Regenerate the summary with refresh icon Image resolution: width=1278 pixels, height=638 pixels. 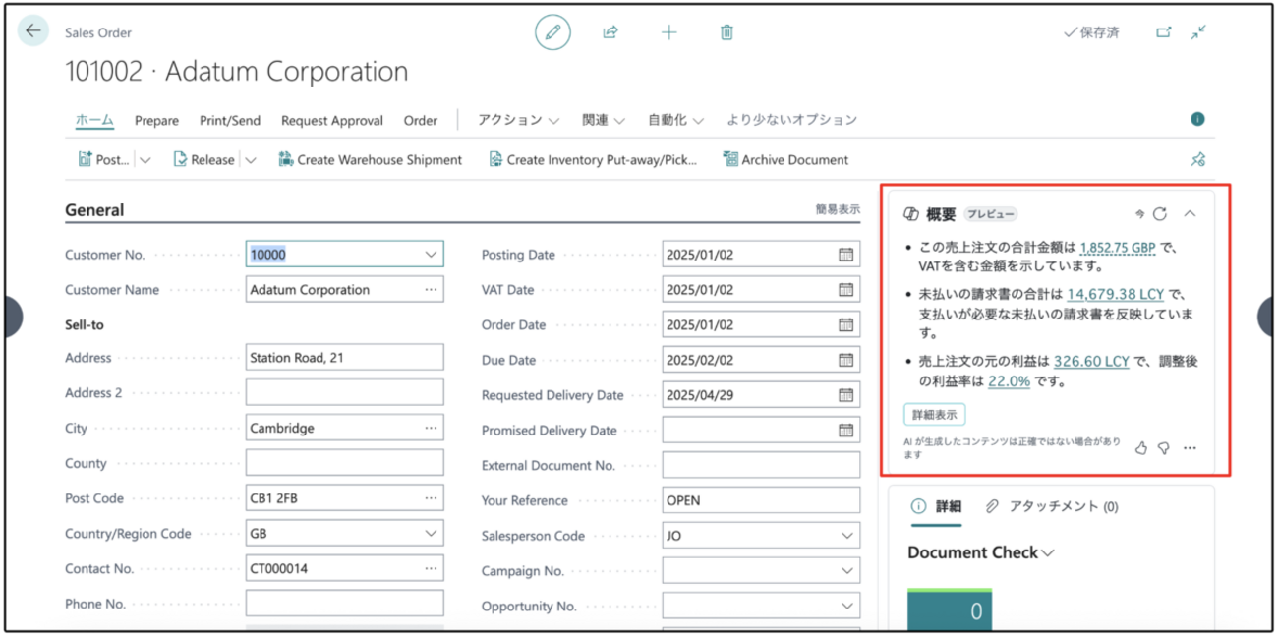pos(1160,214)
